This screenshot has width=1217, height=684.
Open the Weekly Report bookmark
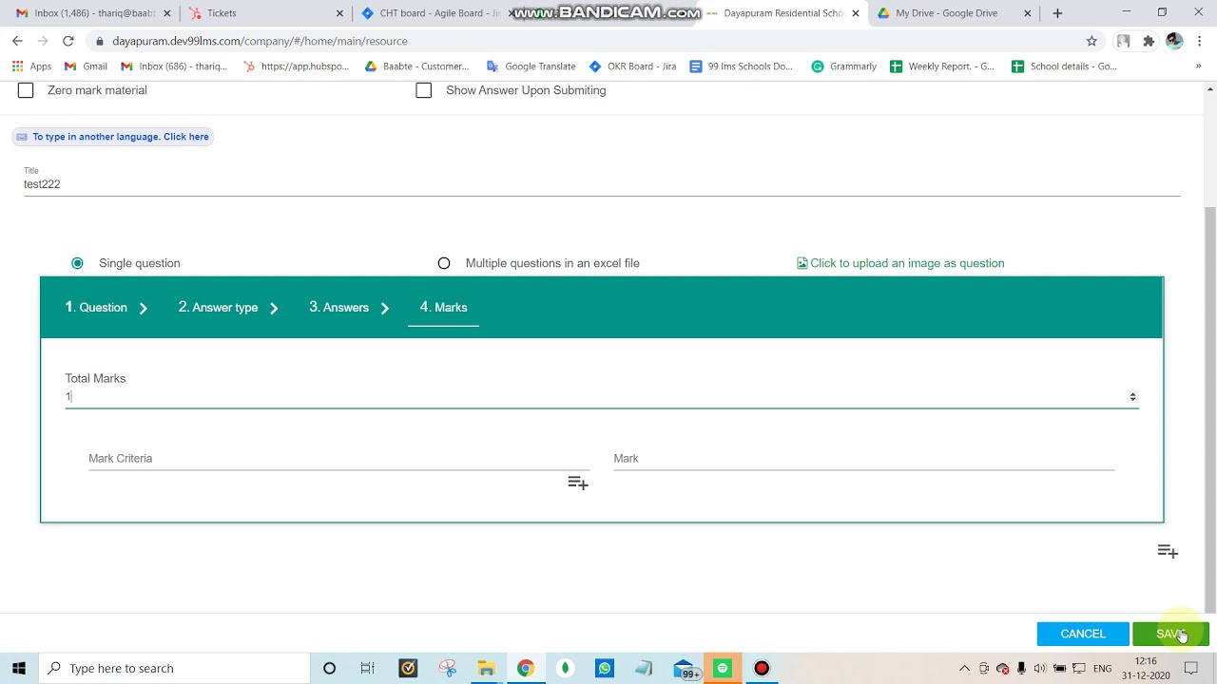click(941, 66)
